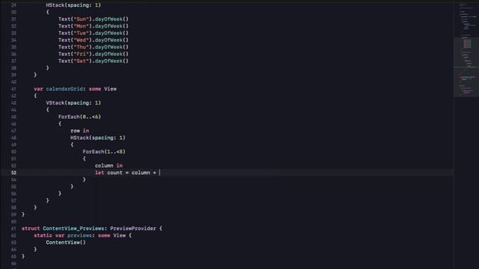Click VStack(spacing: 1) on line 43
This screenshot has height=269, width=479.
click(73, 103)
